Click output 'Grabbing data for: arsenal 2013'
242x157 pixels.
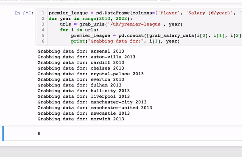[x=81, y=51]
